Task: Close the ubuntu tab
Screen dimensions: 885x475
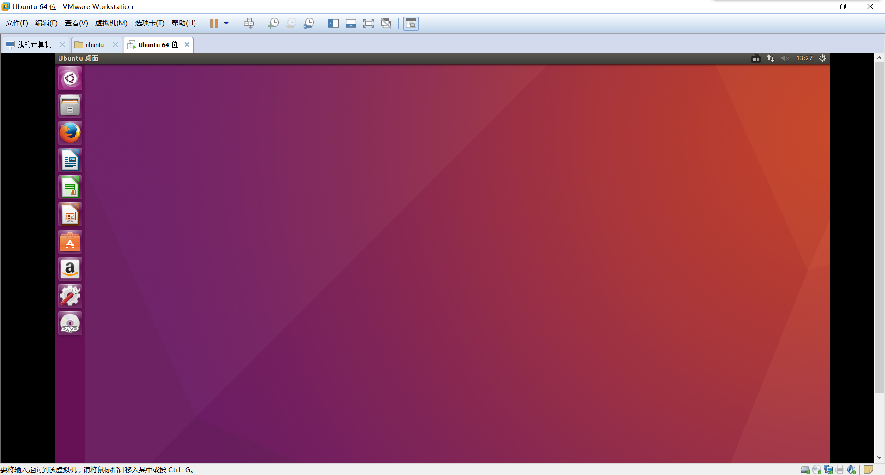Action: [x=115, y=45]
